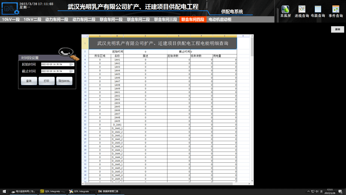Open 数据库管理工具 taskbar item
This screenshot has width=346, height=195.
click(x=109, y=191)
